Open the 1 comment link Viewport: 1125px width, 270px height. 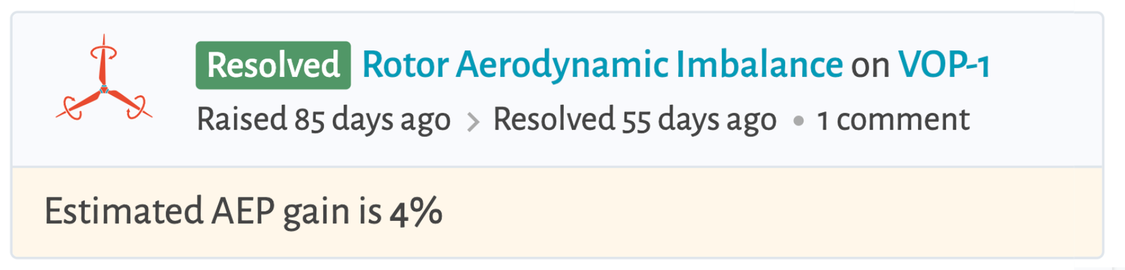pyautogui.click(x=893, y=120)
